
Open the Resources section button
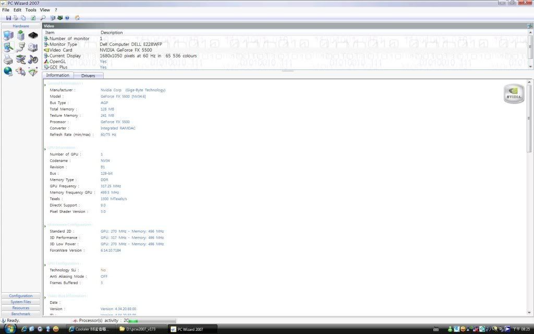coord(21,308)
